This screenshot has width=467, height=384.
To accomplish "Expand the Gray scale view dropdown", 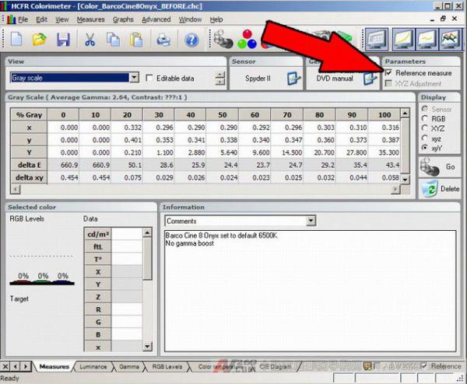I will click(134, 78).
